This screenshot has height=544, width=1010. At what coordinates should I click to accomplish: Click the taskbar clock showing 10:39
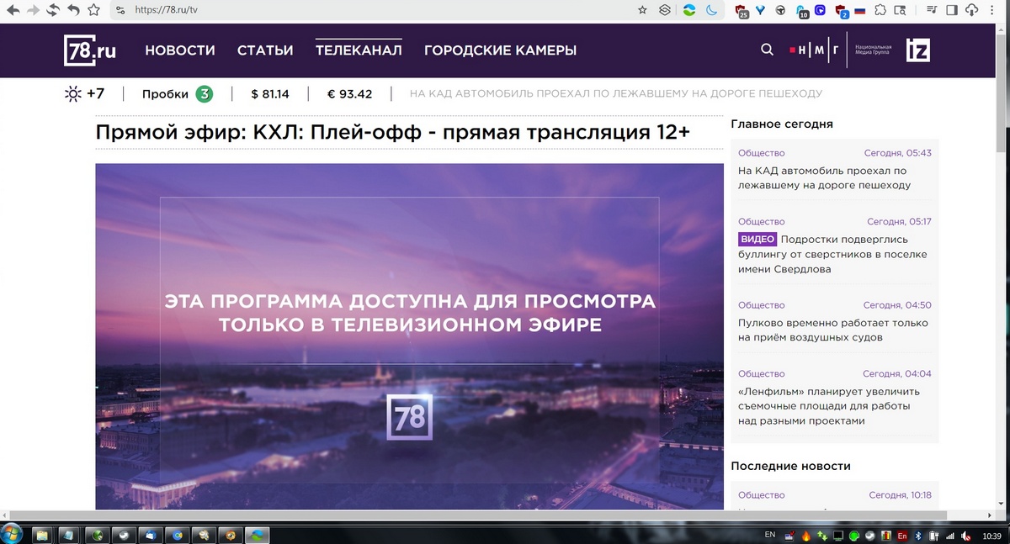tap(992, 536)
